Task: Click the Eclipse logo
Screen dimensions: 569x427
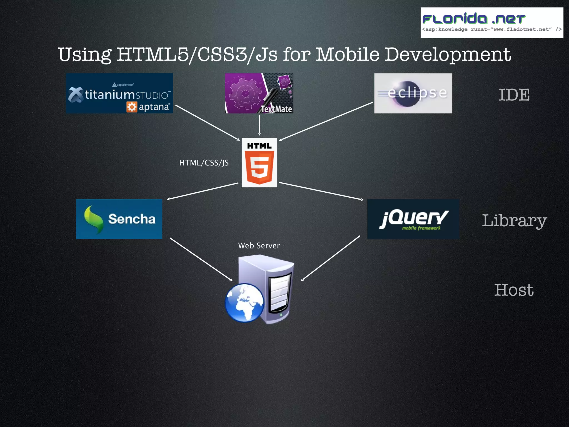Action: tap(413, 93)
